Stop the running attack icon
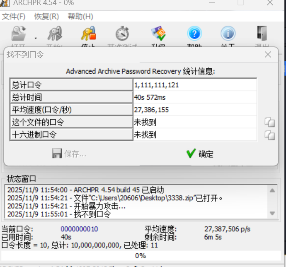Screen dimensions: 286x267 tap(88, 34)
